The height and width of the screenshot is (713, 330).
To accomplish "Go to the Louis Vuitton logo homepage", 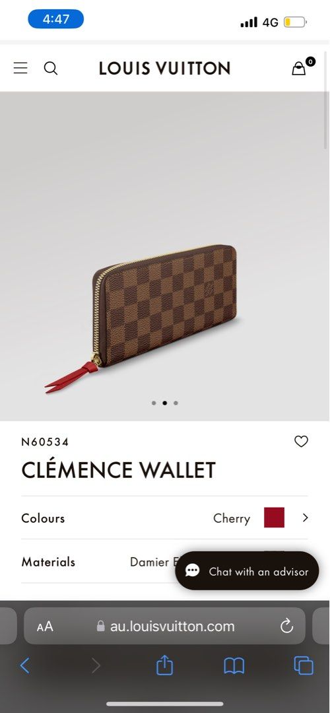I will (x=164, y=68).
